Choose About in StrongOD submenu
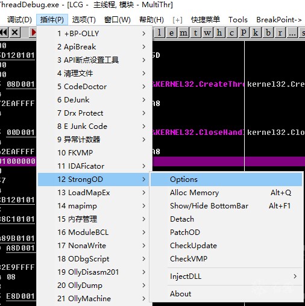This screenshot has width=305, height=306. (226, 294)
